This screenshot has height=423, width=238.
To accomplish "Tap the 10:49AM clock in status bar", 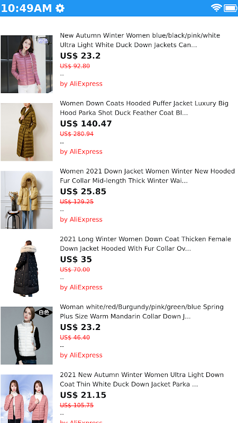I will pos(26,8).
